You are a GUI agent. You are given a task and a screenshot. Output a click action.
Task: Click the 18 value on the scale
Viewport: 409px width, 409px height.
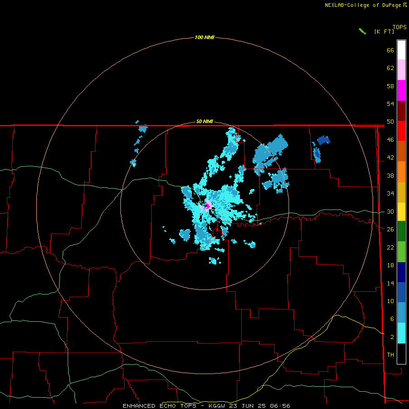(x=390, y=265)
